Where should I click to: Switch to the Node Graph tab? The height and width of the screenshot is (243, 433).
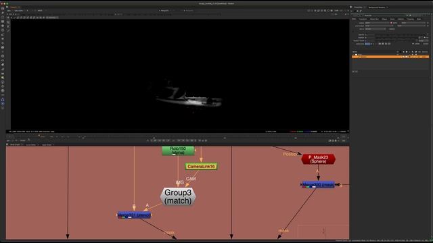(15, 144)
